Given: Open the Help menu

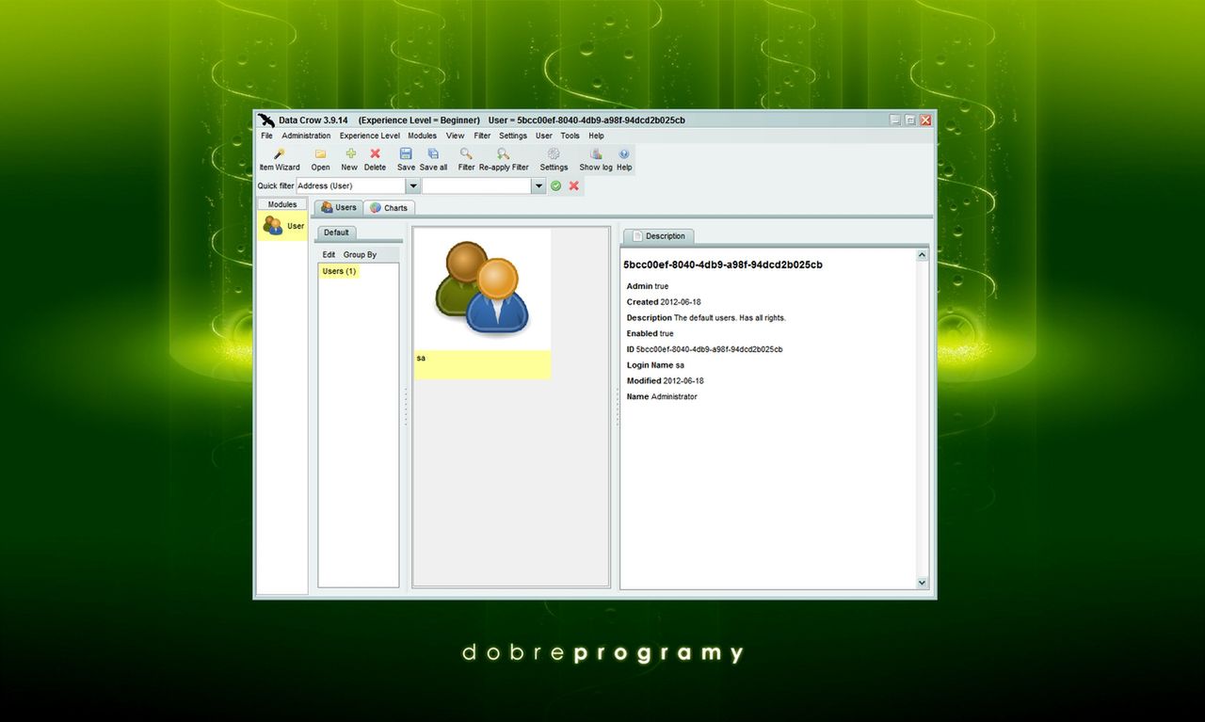Looking at the screenshot, I should [x=596, y=136].
